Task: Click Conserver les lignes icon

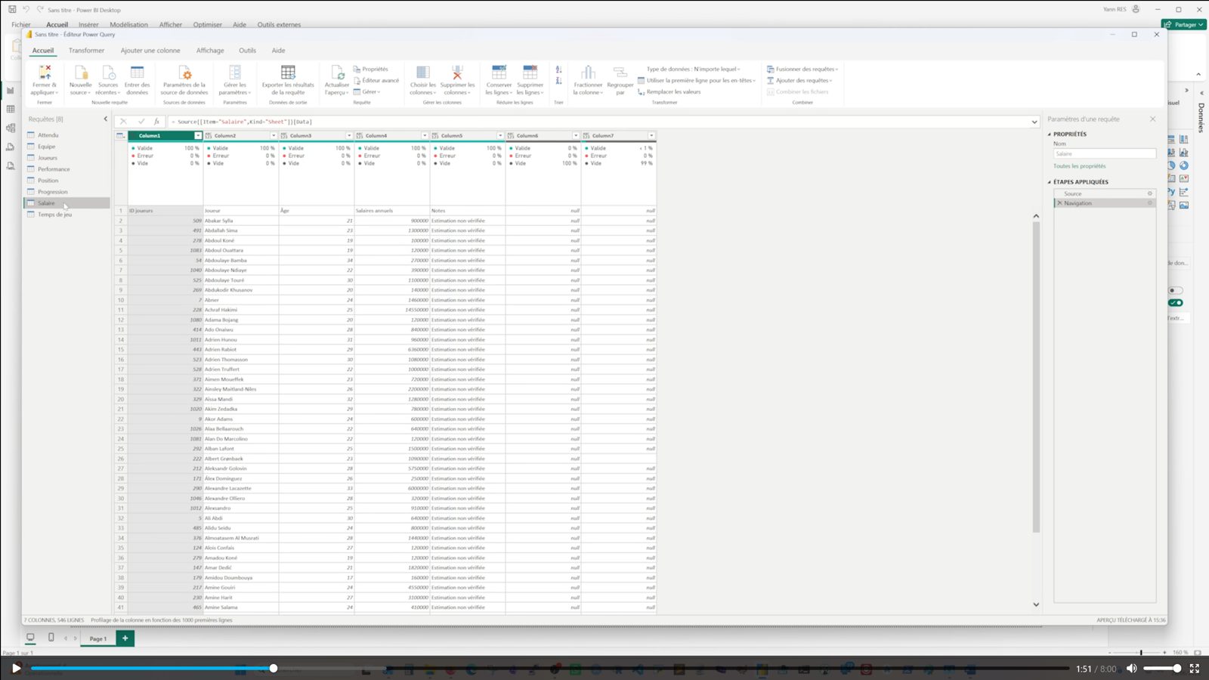Action: pyautogui.click(x=499, y=73)
